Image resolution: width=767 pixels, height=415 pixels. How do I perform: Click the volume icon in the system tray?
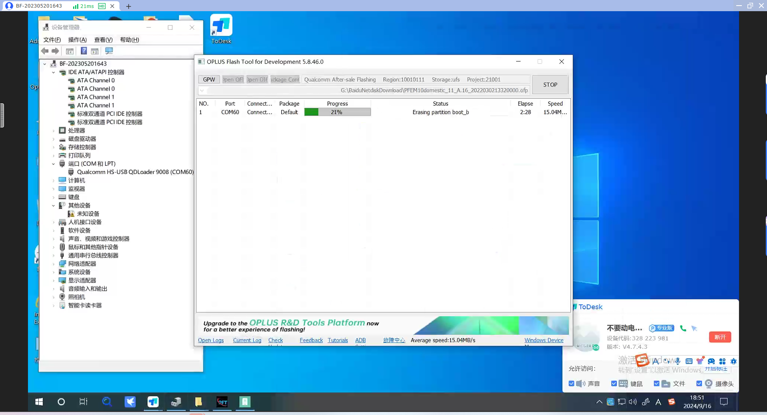633,402
